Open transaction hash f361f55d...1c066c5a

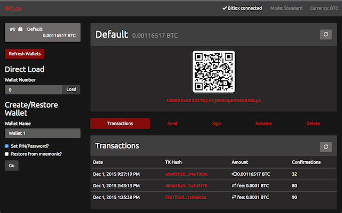[x=185, y=198]
